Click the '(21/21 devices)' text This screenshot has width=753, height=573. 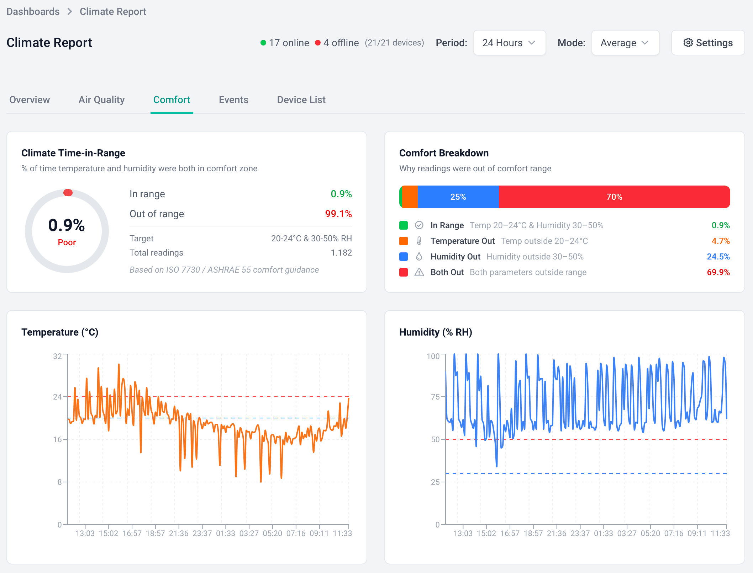pos(394,43)
